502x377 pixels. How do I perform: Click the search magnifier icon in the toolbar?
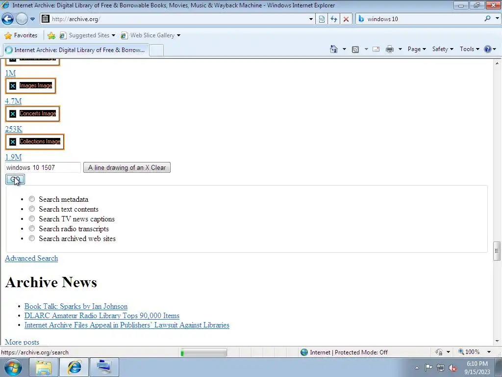(x=488, y=19)
